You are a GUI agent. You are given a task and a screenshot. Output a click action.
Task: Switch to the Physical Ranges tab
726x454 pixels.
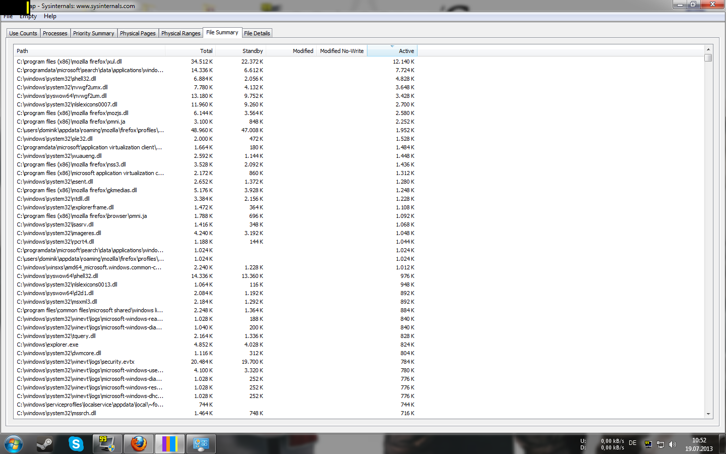181,33
